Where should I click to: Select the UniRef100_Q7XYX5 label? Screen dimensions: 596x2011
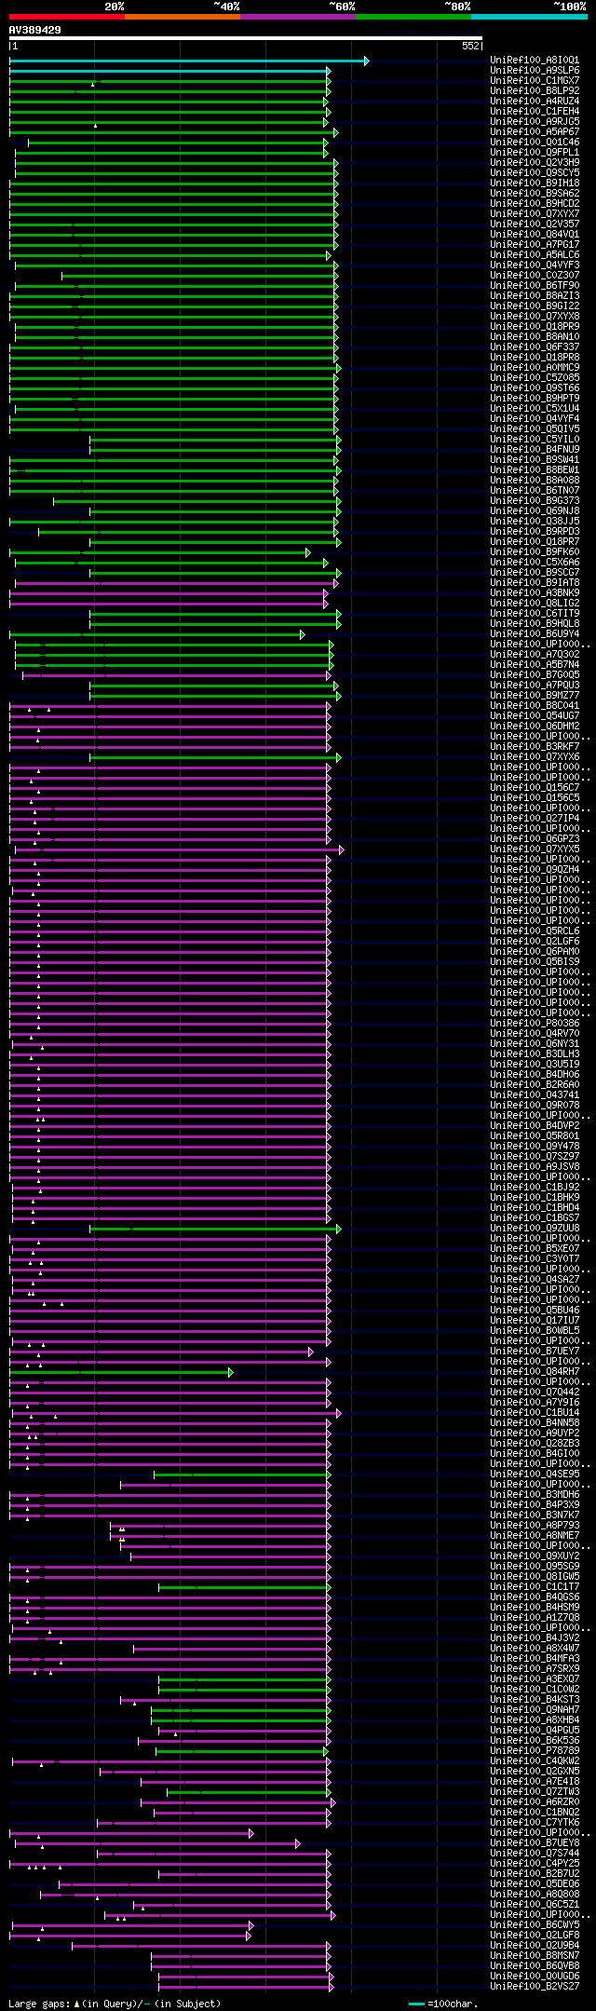[x=535, y=849]
